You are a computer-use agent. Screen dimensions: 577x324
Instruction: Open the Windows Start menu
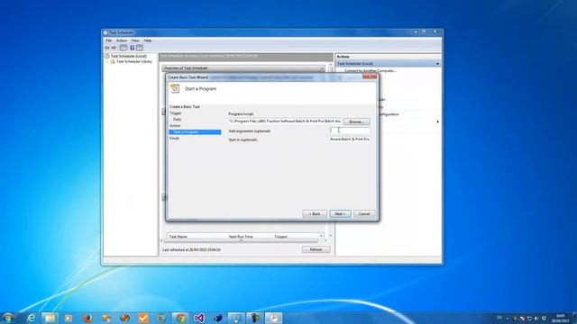tap(8, 318)
